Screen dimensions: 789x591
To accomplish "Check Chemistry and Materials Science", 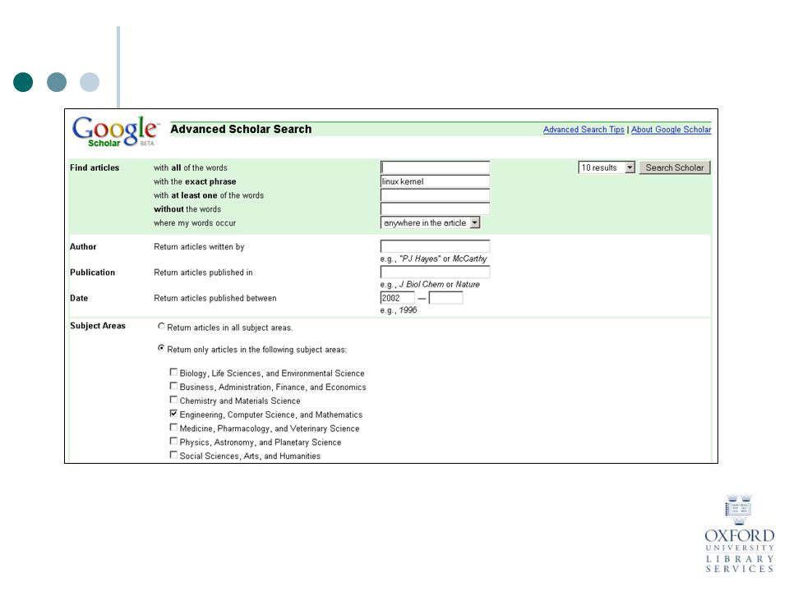I will pos(173,400).
